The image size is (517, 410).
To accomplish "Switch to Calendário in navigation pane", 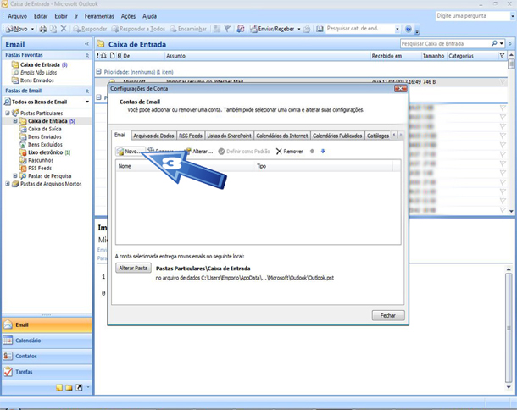I will pyautogui.click(x=47, y=341).
